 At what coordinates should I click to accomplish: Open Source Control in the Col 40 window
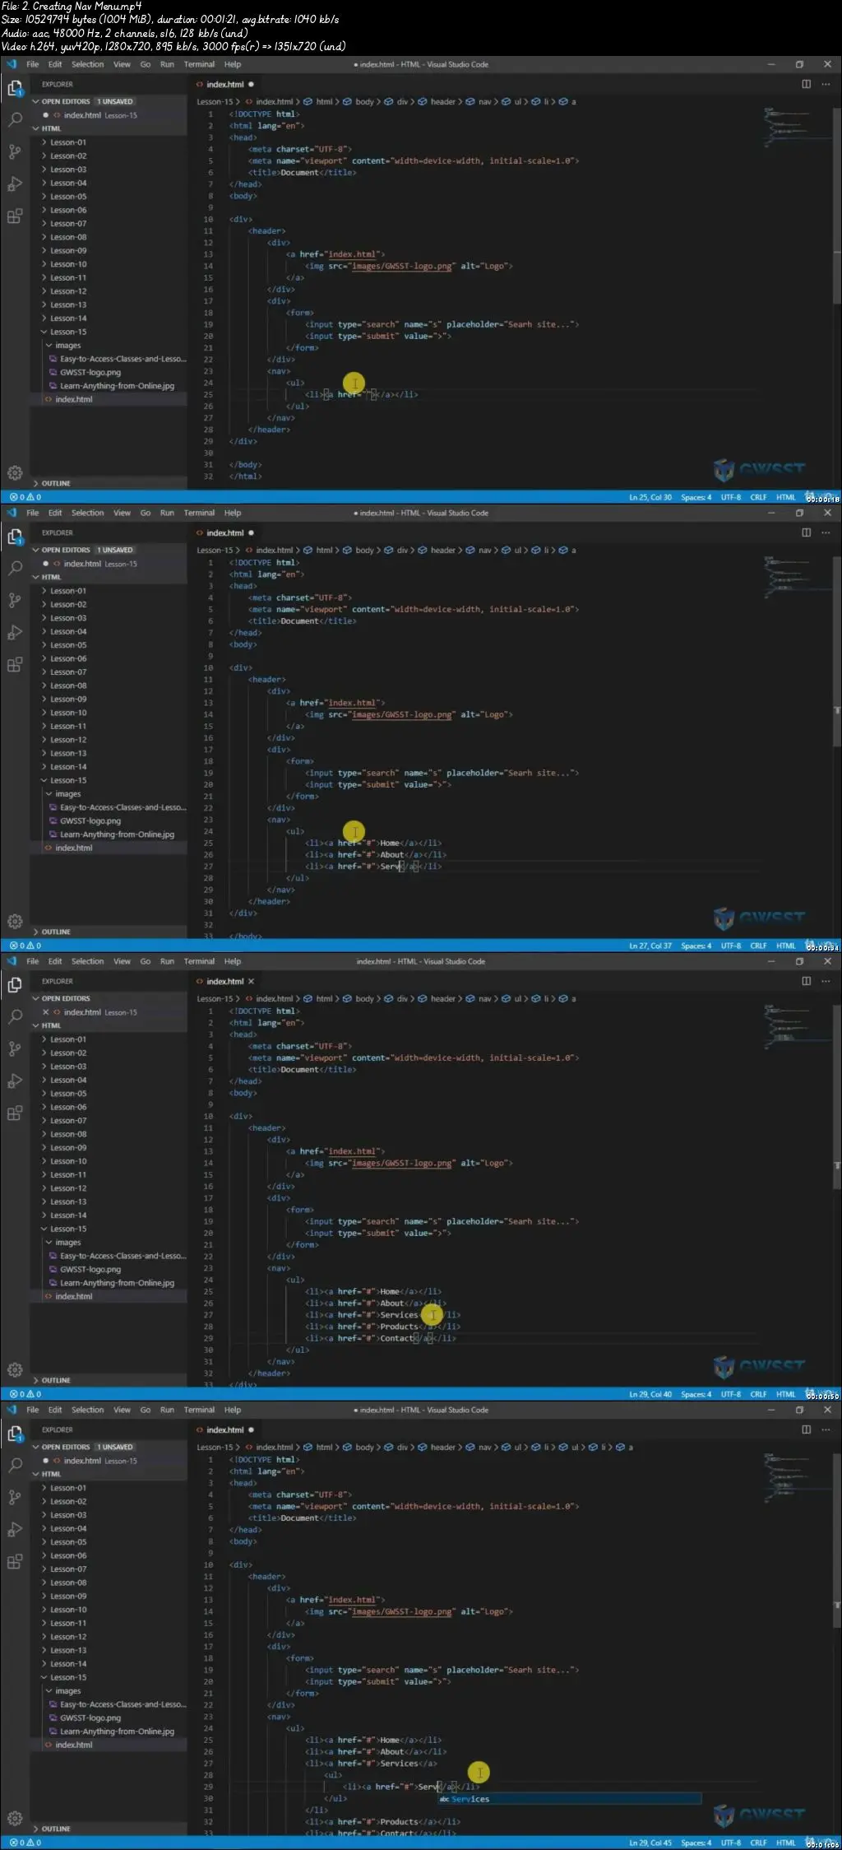(x=15, y=1048)
